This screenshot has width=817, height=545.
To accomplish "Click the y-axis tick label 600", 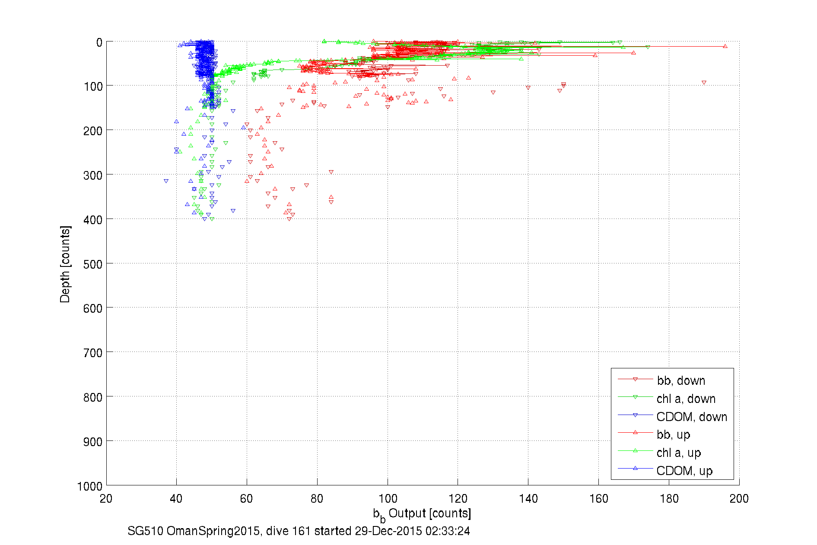I will tap(92, 309).
